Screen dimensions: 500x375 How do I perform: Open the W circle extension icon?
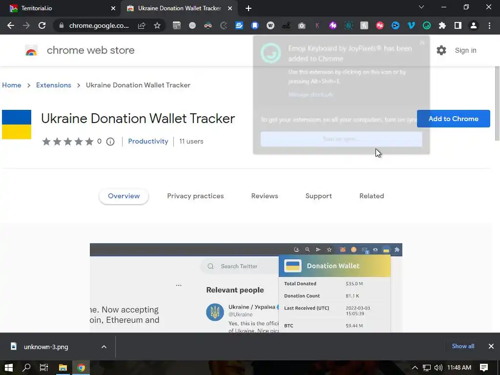pos(271,25)
